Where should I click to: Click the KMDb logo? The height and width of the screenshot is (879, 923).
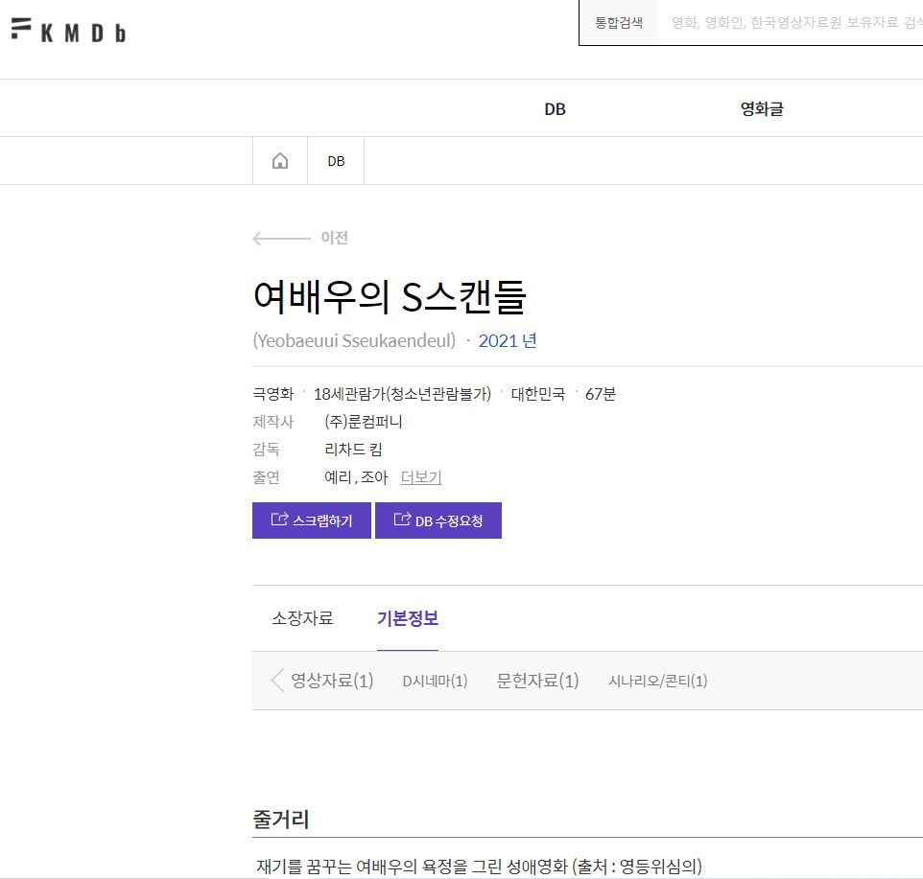[68, 31]
